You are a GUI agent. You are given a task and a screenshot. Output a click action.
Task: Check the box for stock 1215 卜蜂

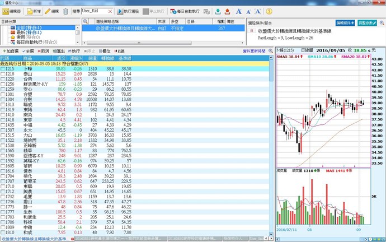point(3,68)
